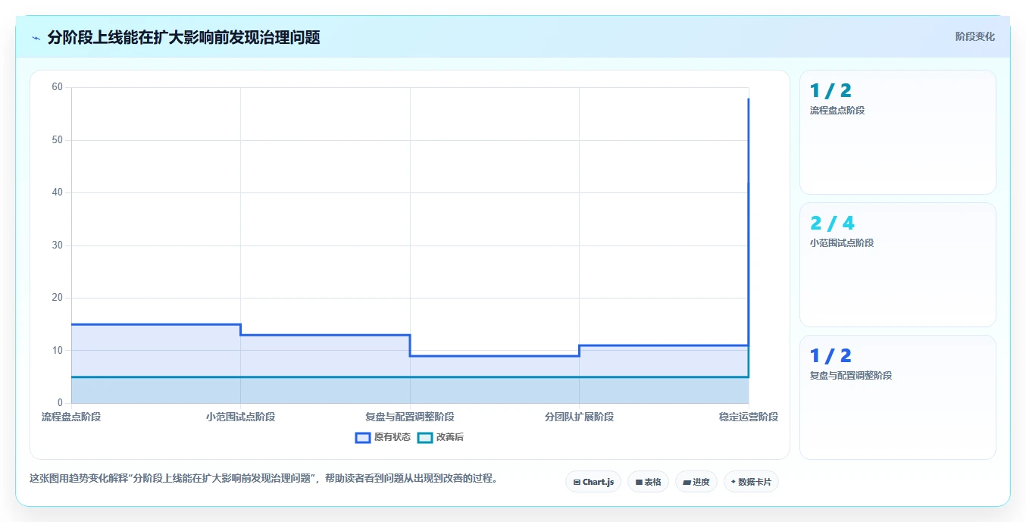Open the 小范围试点阶段 2 / 4 card
Screen dimensions: 1026x522
tap(897, 264)
